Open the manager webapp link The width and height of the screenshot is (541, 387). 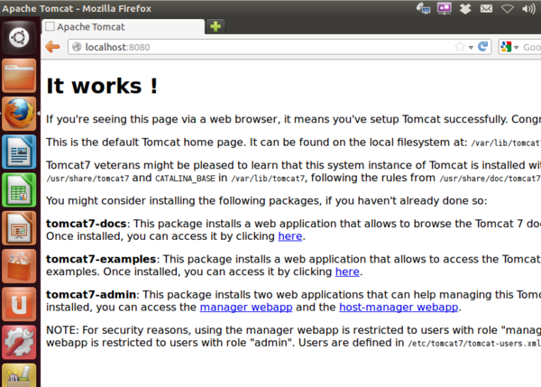tap(246, 308)
